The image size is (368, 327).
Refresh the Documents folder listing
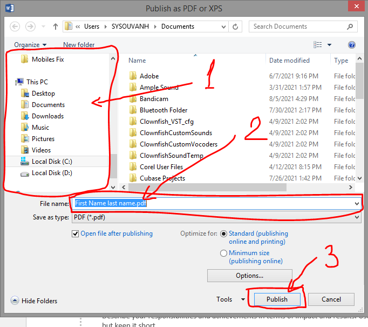click(235, 26)
